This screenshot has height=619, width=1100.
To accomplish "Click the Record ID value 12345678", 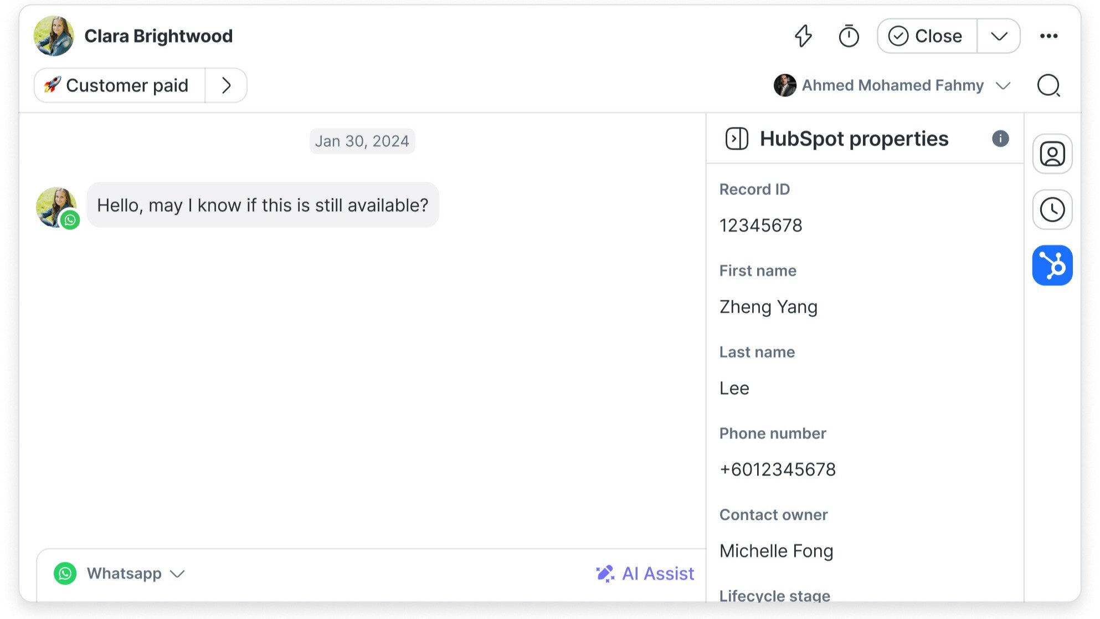I will pyautogui.click(x=760, y=226).
